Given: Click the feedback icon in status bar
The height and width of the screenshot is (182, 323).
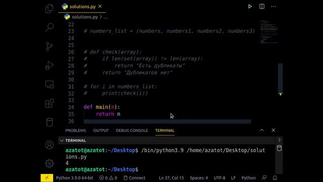Looking at the screenshot, I should [264, 178].
